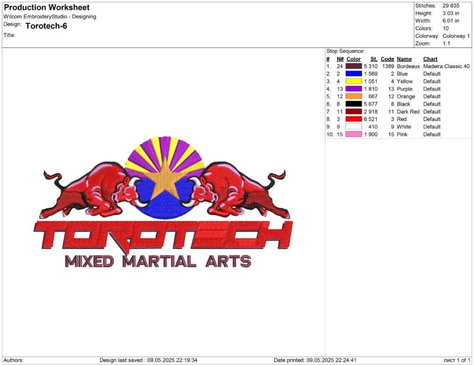Click the page indicator 'лист 1 of 1'
The width and height of the screenshot is (474, 365).
point(457,360)
